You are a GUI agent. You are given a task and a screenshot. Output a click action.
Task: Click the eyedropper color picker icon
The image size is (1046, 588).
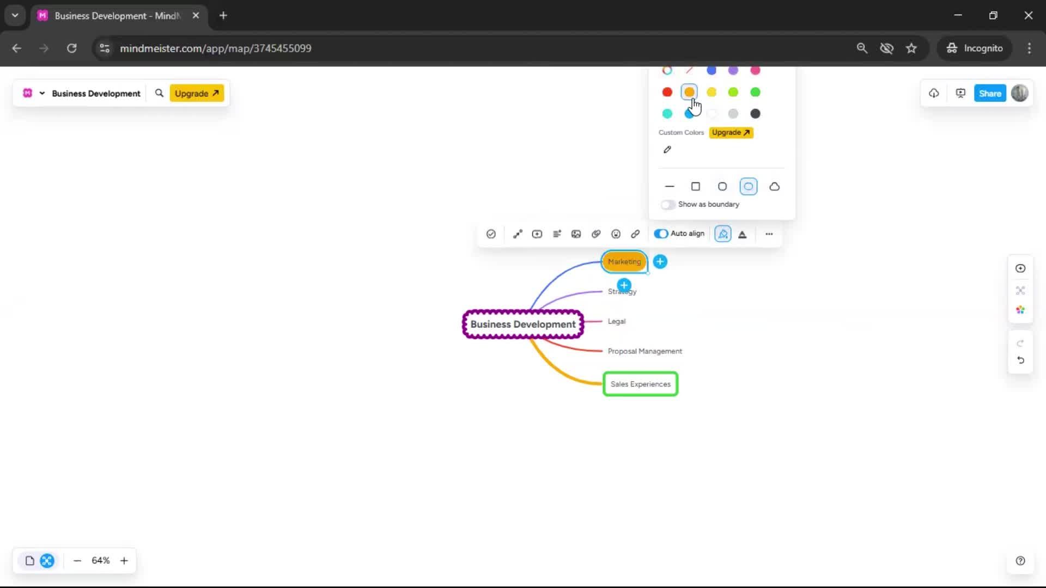(x=667, y=150)
